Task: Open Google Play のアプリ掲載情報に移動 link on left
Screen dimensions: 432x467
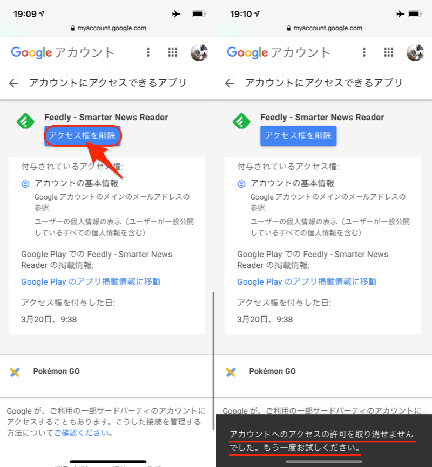Action: tap(91, 281)
